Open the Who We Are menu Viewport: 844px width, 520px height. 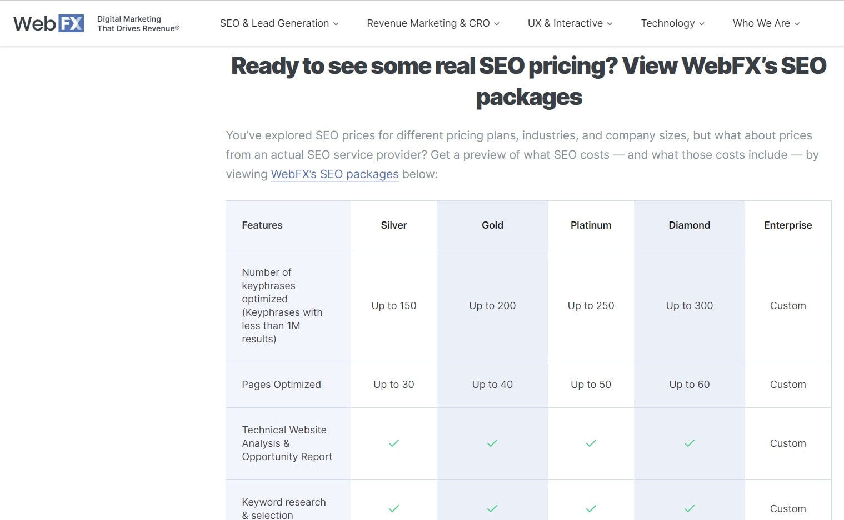(x=766, y=23)
